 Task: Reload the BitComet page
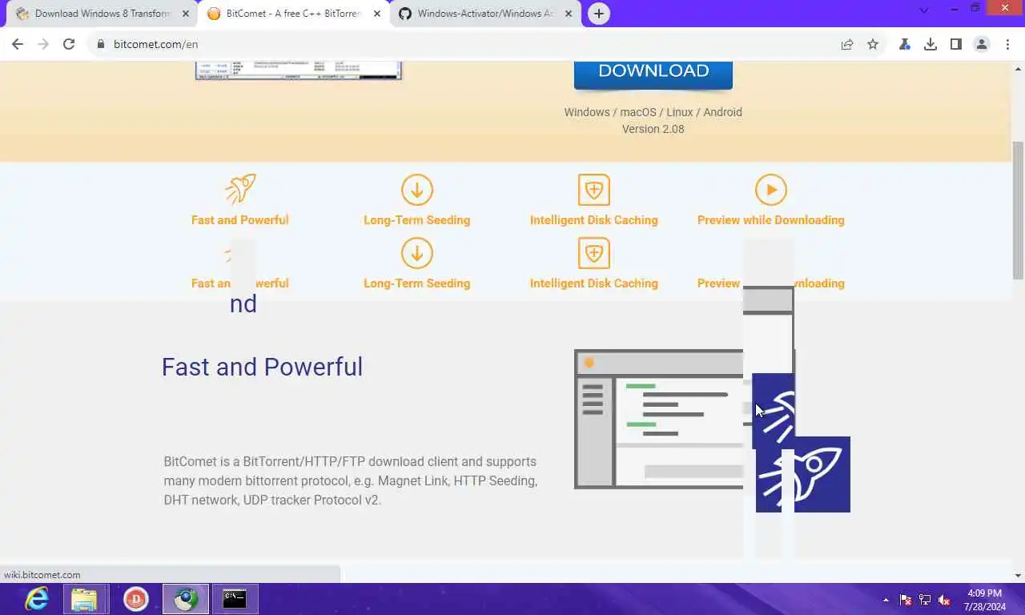click(69, 45)
